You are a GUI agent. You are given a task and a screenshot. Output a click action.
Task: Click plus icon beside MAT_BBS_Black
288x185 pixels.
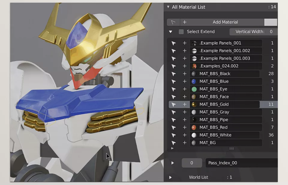pos(184,74)
